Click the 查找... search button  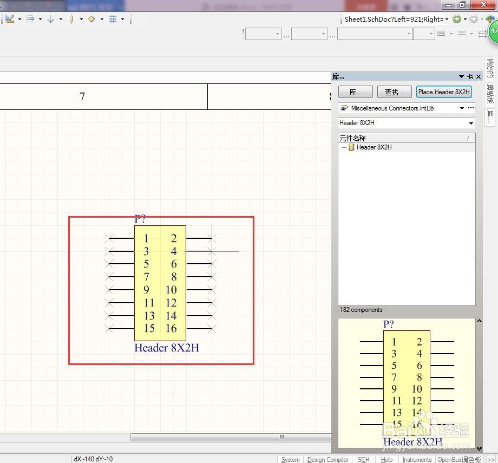click(x=394, y=92)
